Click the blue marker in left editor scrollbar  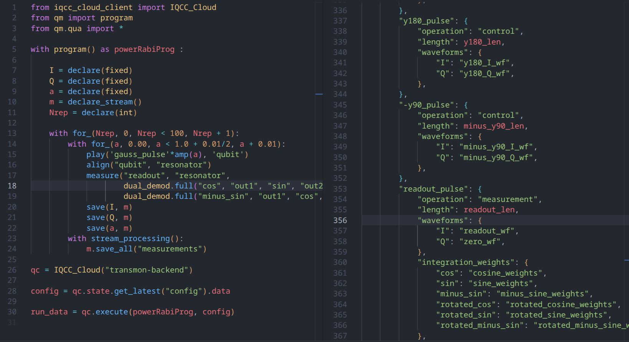(319, 94)
